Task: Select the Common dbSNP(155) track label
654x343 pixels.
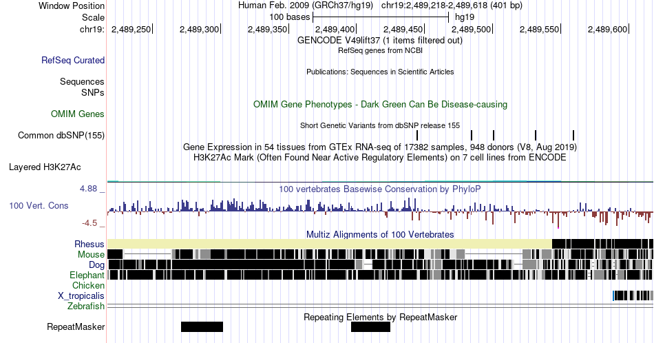Action: [61, 135]
